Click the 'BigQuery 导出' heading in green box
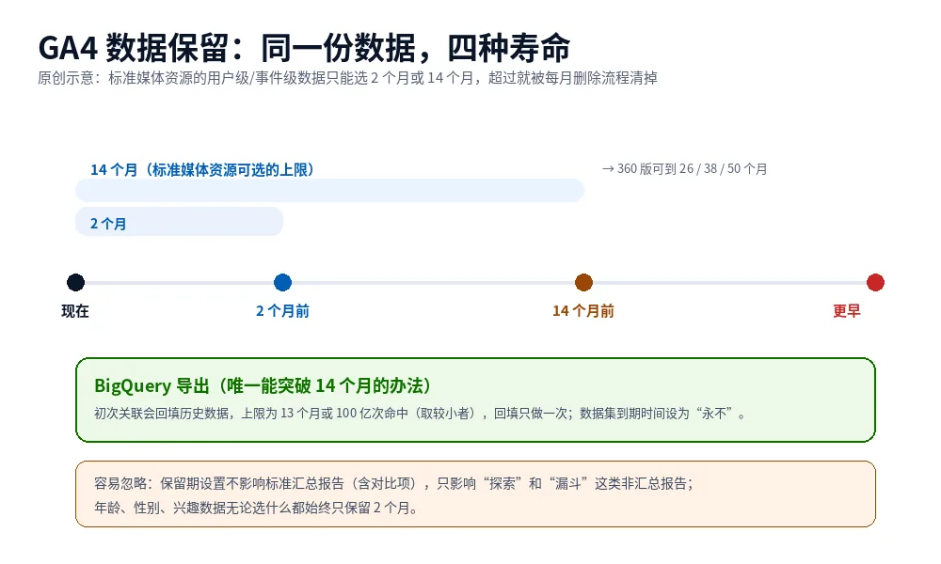 [263, 385]
